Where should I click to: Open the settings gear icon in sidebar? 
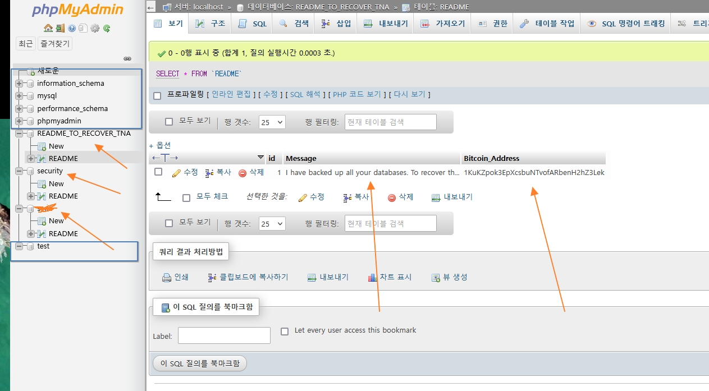[95, 28]
